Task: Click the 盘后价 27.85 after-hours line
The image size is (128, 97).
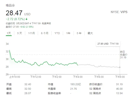Action: [20, 27]
